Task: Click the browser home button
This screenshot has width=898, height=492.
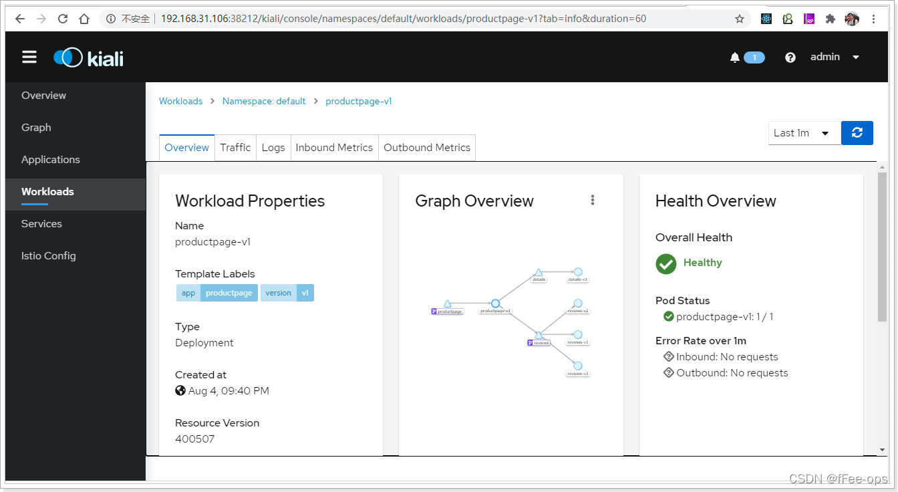Action: coord(84,19)
